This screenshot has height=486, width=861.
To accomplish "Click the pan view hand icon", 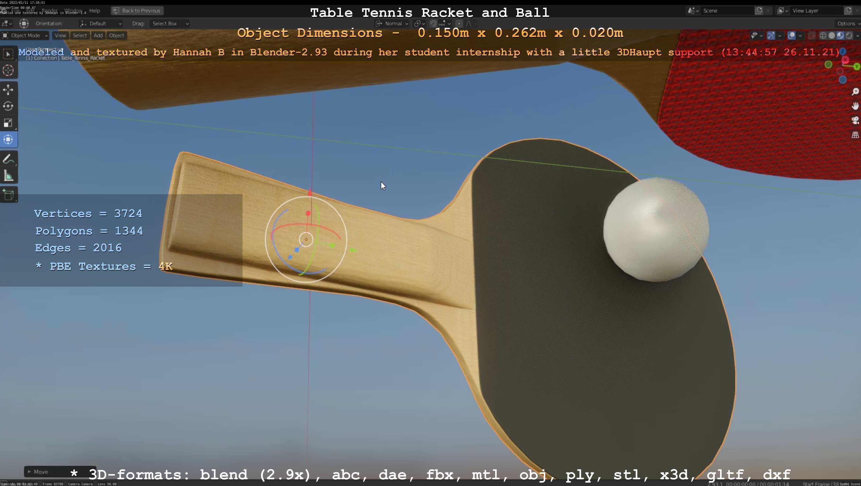I will (855, 106).
